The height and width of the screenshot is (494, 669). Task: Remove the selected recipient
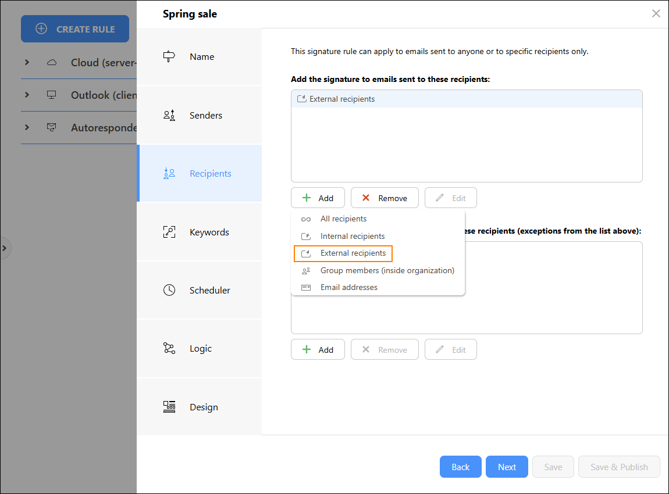point(385,198)
